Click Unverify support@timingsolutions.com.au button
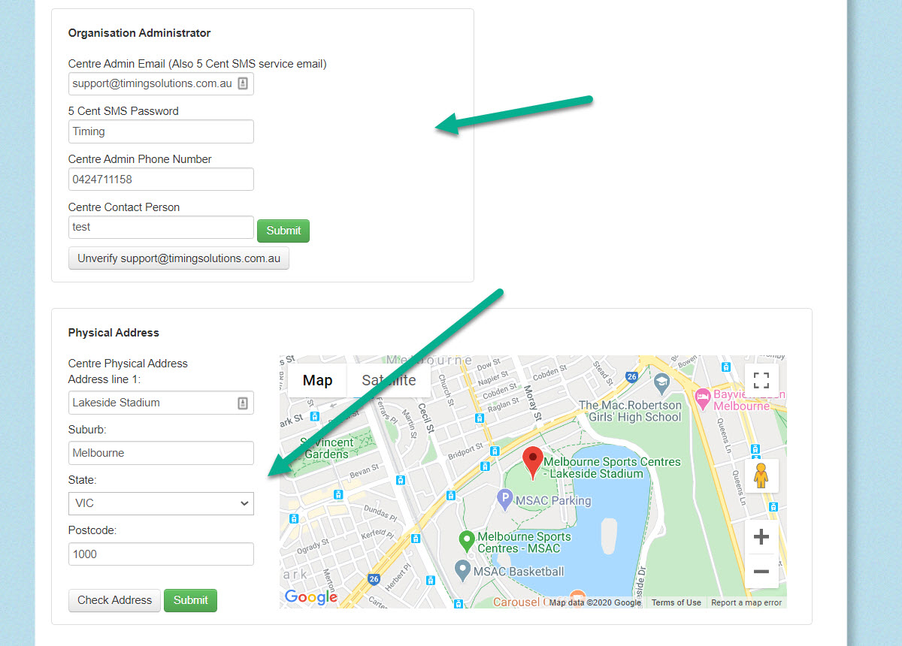Screen dimensions: 902x646 (179, 258)
